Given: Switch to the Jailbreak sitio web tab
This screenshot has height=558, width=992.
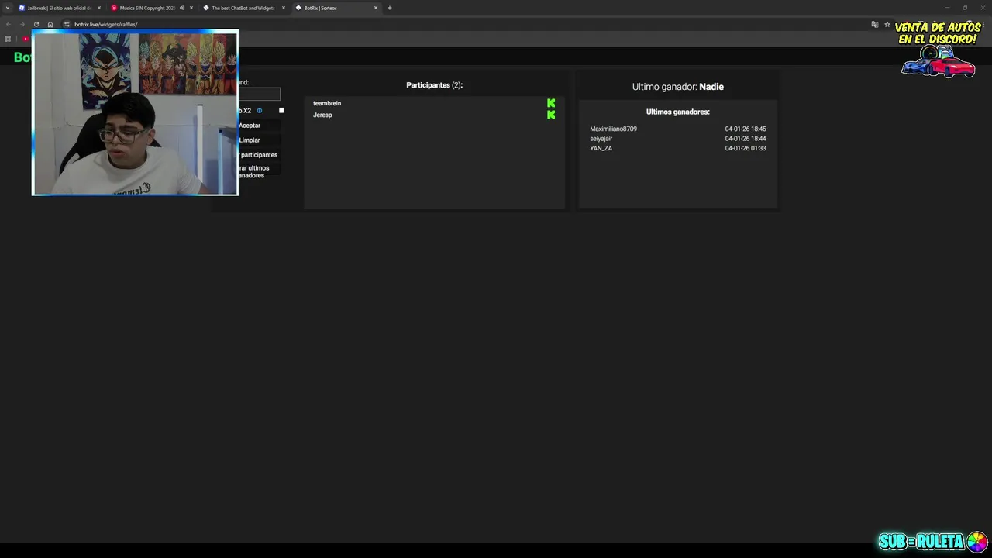Looking at the screenshot, I should click(60, 8).
